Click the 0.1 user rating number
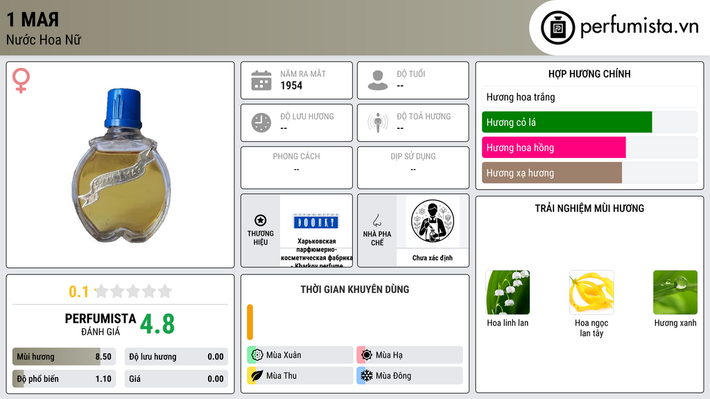Viewport: 710px width, 399px height. (79, 292)
